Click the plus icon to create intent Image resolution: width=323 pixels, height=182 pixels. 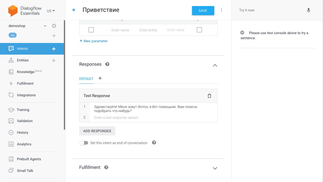pos(54,49)
